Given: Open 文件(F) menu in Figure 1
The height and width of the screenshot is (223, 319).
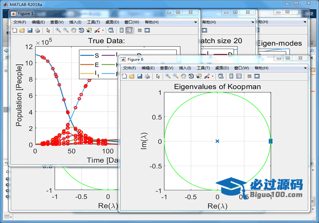Looking at the screenshot, I should pyautogui.click(x=20, y=22).
